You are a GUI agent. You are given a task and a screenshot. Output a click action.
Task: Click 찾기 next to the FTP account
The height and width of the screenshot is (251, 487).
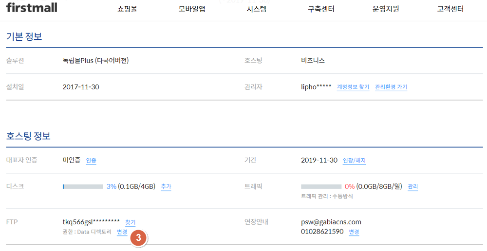[x=131, y=222]
